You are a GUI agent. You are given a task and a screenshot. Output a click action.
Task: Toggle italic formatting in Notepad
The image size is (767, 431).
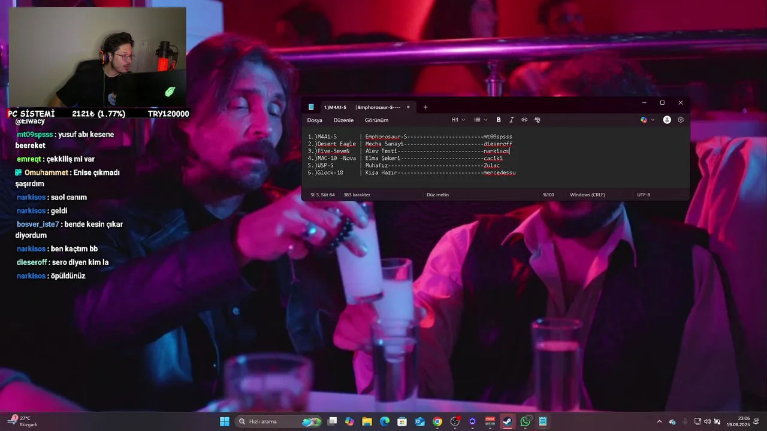click(512, 120)
